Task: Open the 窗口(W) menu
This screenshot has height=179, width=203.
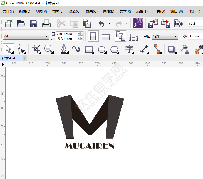Action: pos(177,11)
